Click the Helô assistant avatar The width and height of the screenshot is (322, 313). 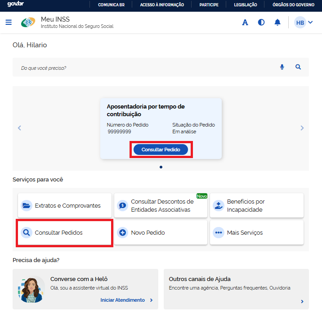click(31, 289)
